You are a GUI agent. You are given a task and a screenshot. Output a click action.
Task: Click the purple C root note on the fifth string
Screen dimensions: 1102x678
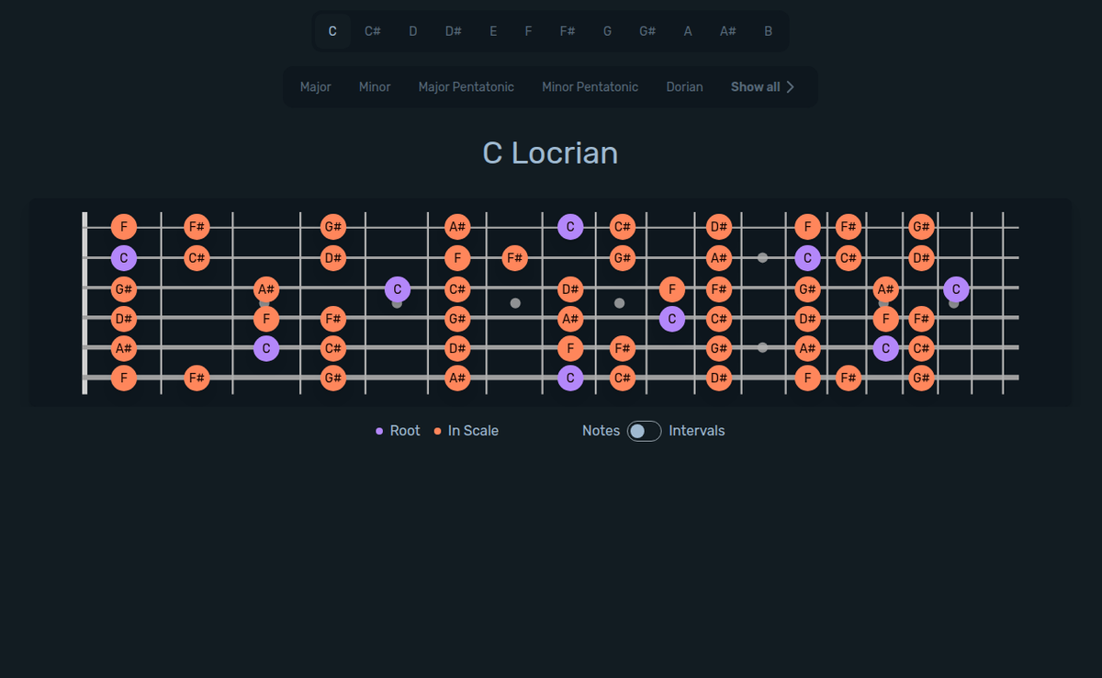267,348
